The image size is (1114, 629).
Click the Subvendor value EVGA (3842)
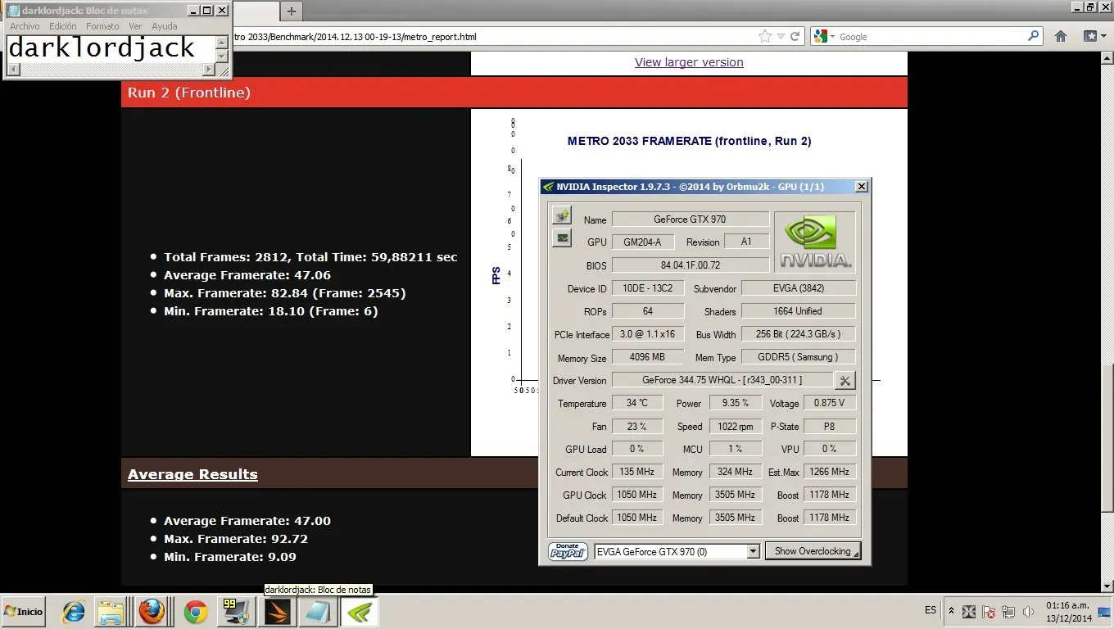[799, 287]
